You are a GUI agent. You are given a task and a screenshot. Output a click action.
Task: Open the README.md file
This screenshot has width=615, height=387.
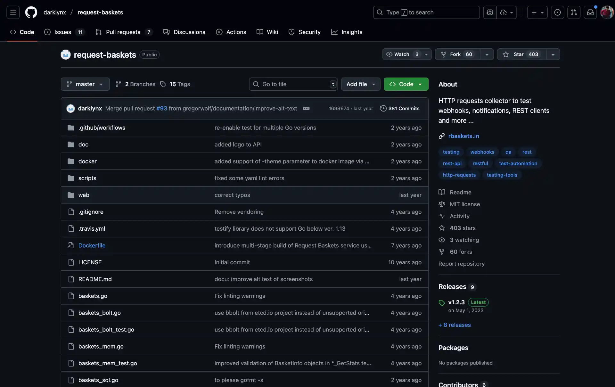point(95,279)
